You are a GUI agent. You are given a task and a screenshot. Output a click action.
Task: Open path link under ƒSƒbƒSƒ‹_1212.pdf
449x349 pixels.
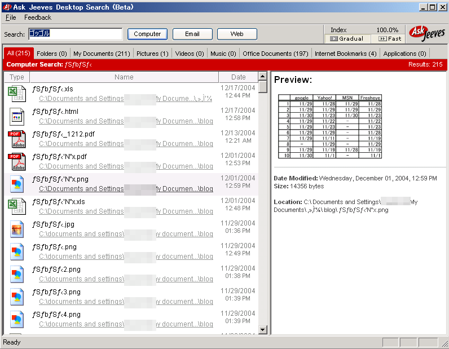pyautogui.click(x=126, y=144)
